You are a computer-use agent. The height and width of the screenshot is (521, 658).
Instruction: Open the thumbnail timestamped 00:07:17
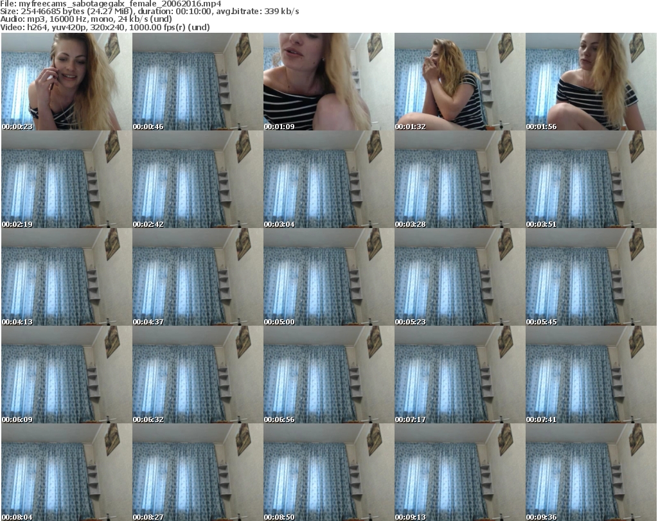[459, 375]
